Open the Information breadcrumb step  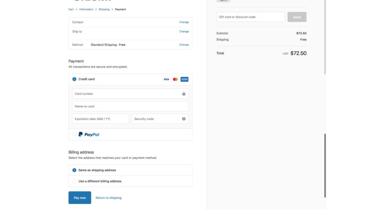pyautogui.click(x=86, y=9)
